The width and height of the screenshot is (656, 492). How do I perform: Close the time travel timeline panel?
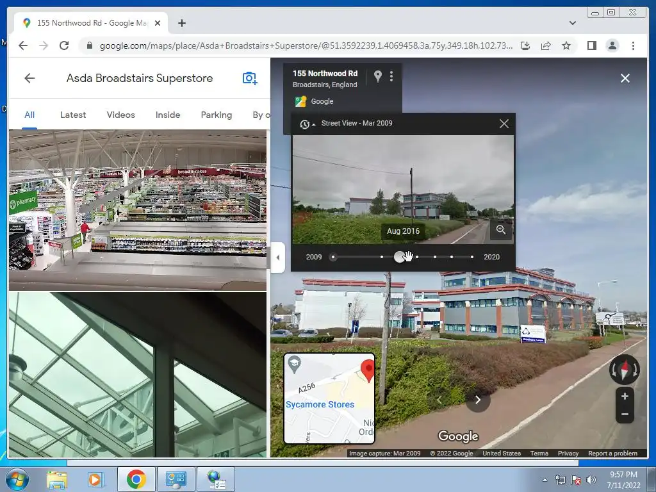point(504,124)
